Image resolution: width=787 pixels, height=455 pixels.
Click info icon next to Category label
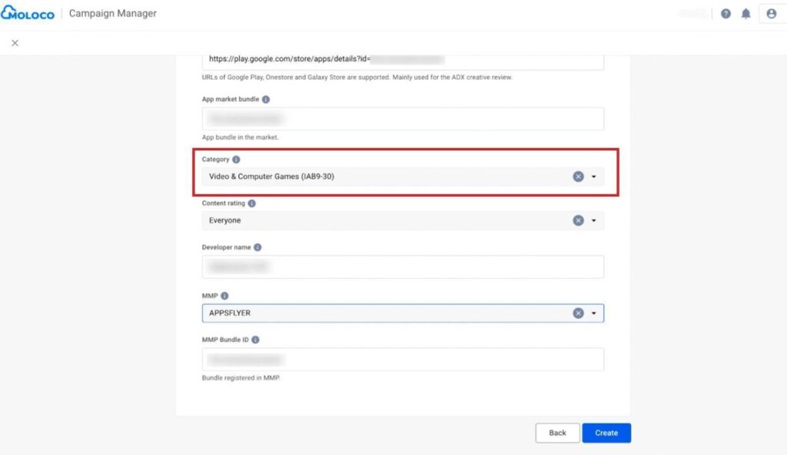236,160
